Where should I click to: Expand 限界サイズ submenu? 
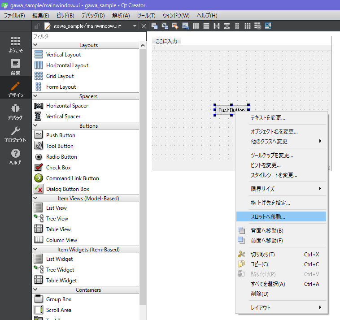(x=281, y=189)
